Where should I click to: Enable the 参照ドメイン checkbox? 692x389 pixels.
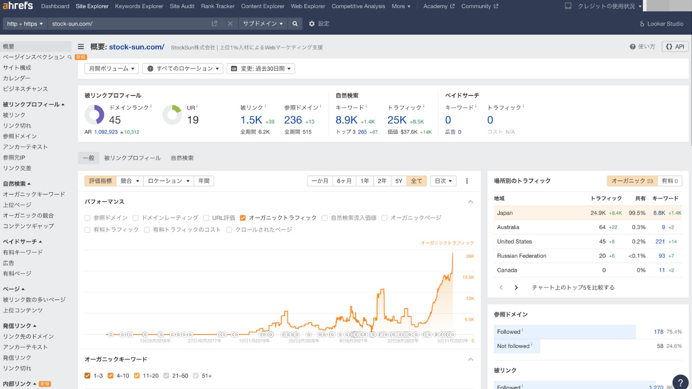88,218
